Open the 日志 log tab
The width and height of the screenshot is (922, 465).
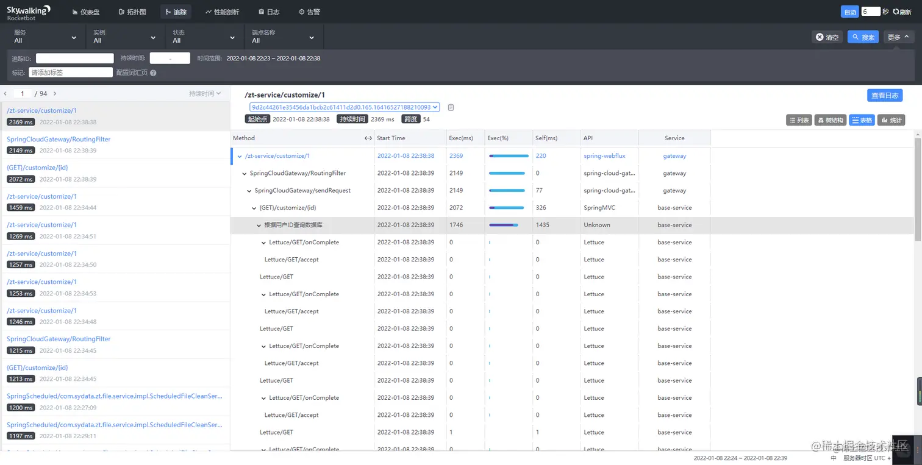point(269,12)
